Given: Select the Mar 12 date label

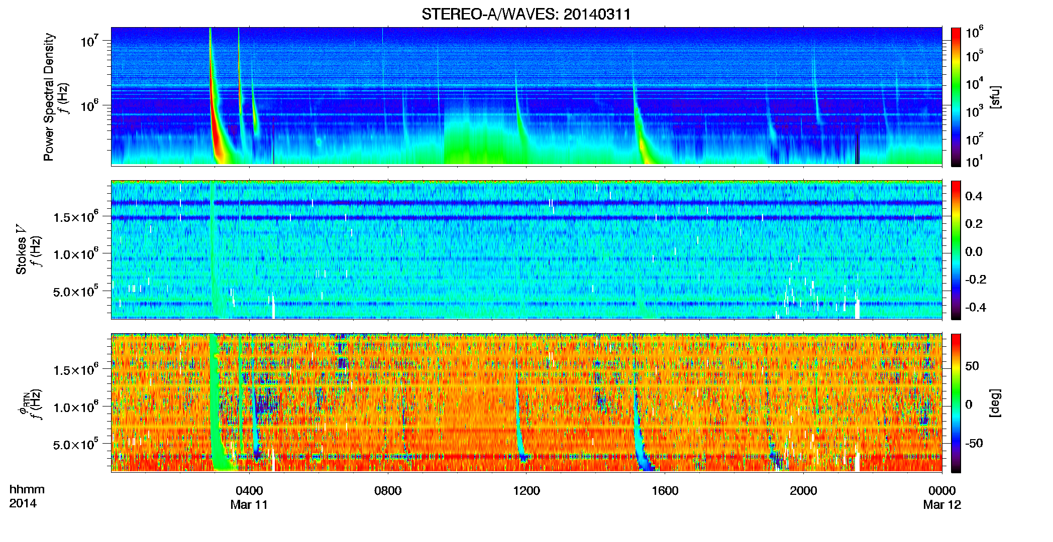Looking at the screenshot, I should point(942,504).
